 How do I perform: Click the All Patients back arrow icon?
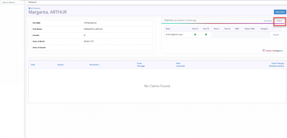click(x=29, y=8)
